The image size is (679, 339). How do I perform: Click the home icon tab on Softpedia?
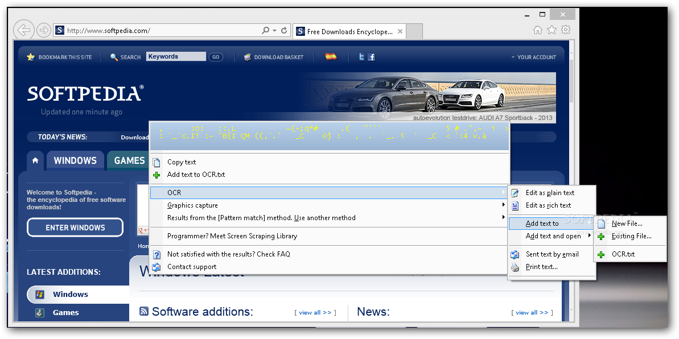pyautogui.click(x=35, y=160)
